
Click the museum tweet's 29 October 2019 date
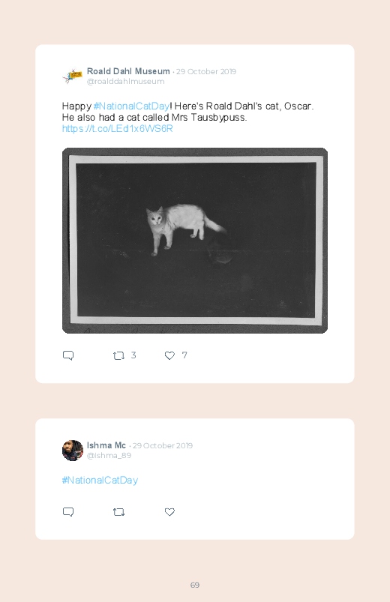[206, 72]
